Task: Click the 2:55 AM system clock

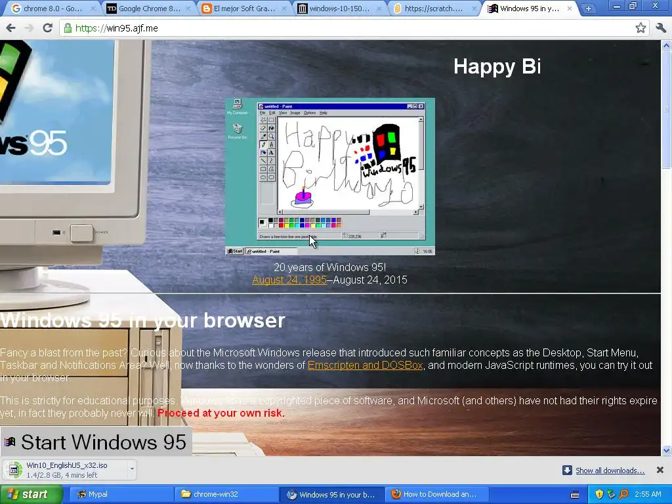Action: point(648,494)
